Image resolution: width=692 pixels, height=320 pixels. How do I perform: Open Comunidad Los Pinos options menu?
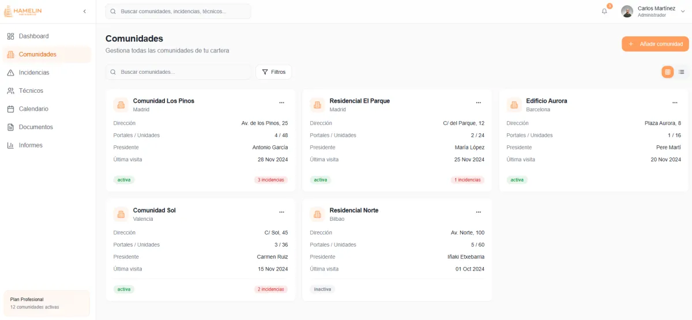[x=281, y=103]
